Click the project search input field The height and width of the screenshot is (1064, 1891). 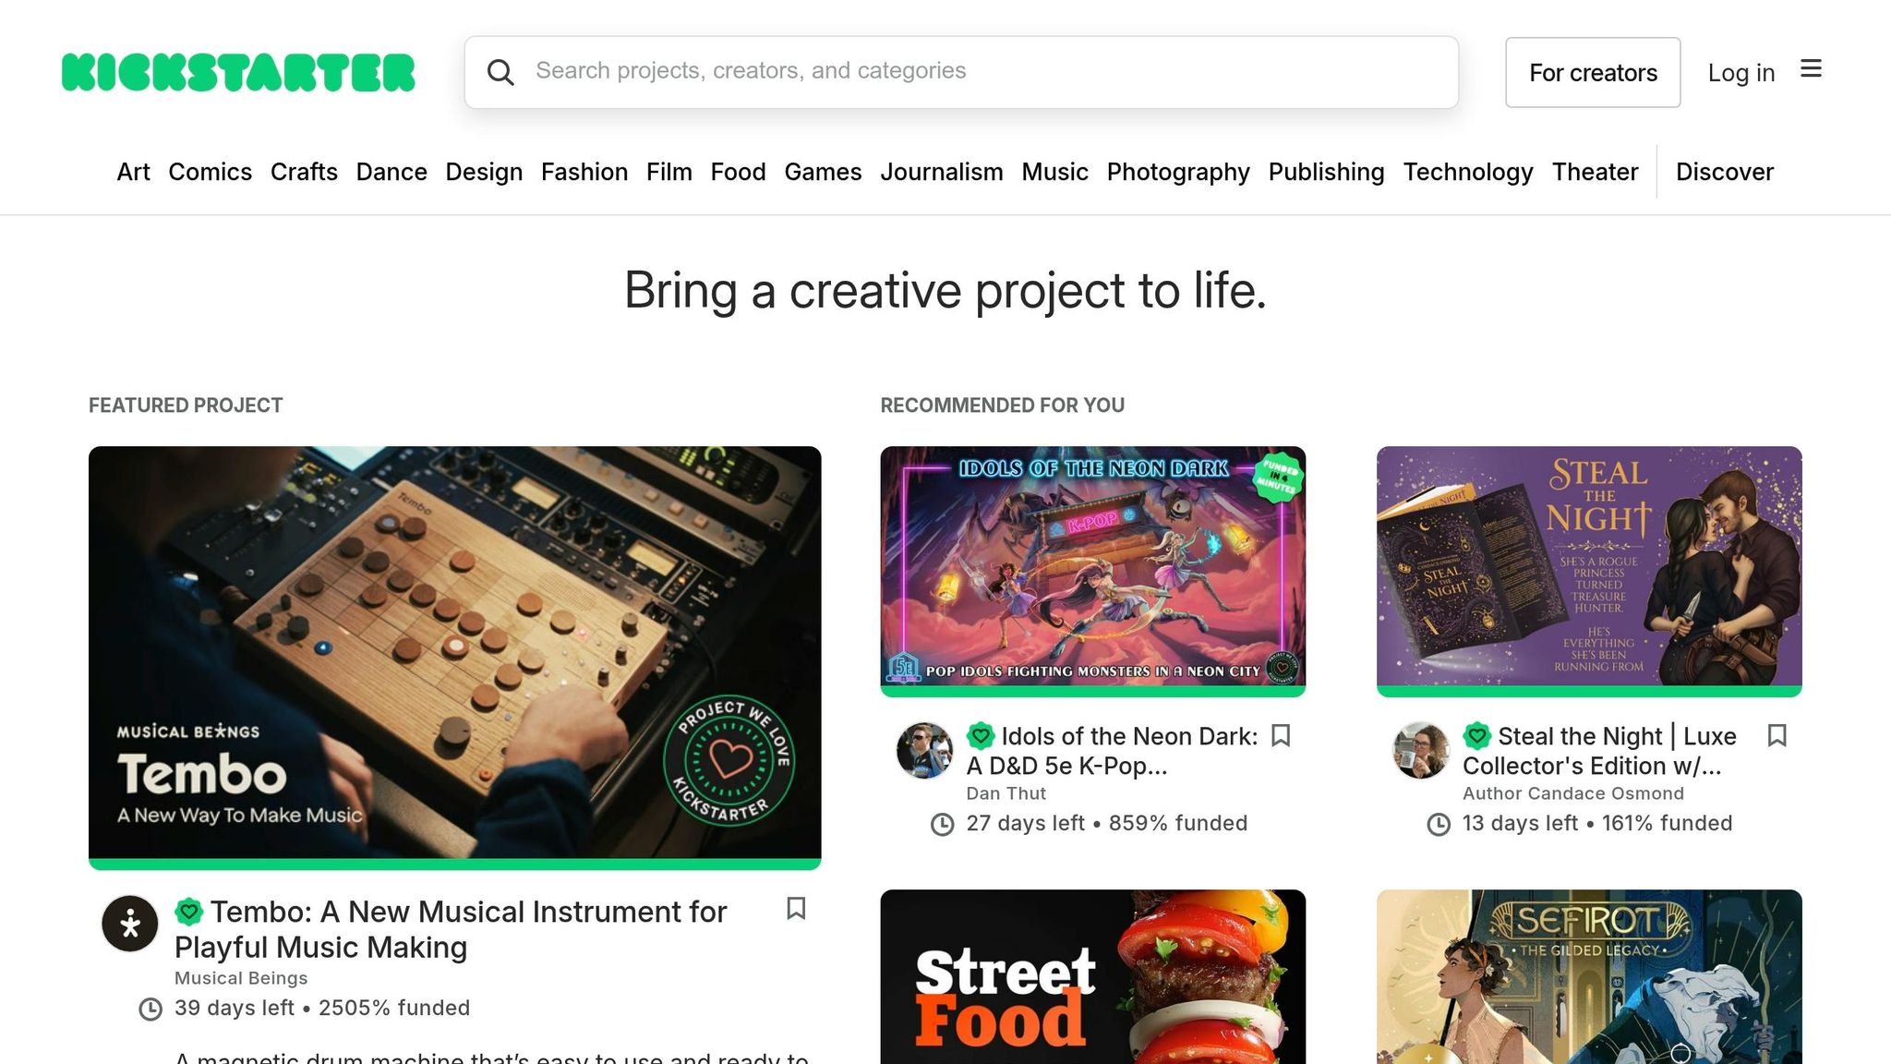point(960,71)
